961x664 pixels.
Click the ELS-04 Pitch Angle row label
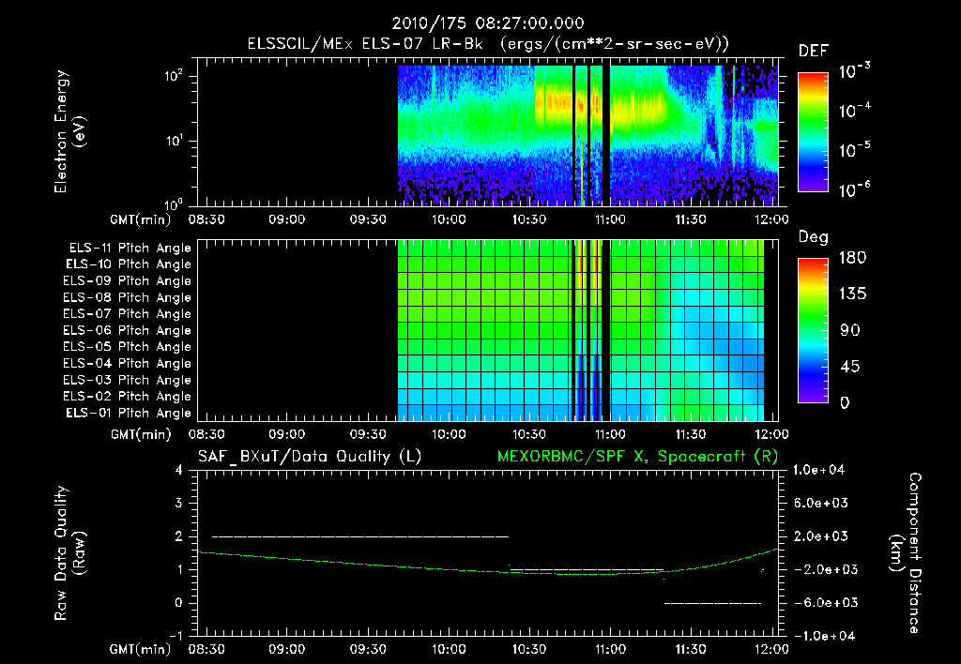(128, 364)
